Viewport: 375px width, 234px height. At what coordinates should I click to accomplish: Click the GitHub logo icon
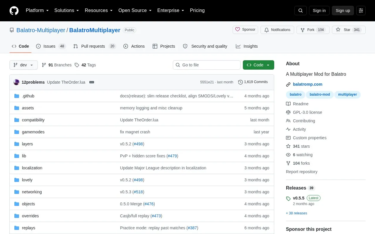pyautogui.click(x=14, y=11)
